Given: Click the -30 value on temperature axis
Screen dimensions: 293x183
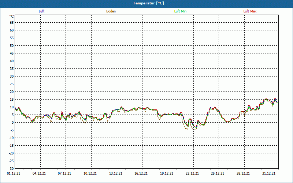Looking at the screenshot, I should (x=11, y=168).
